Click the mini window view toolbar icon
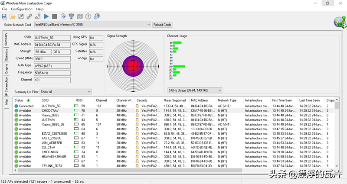Viewport: 347px width, 184px height. coord(21,16)
